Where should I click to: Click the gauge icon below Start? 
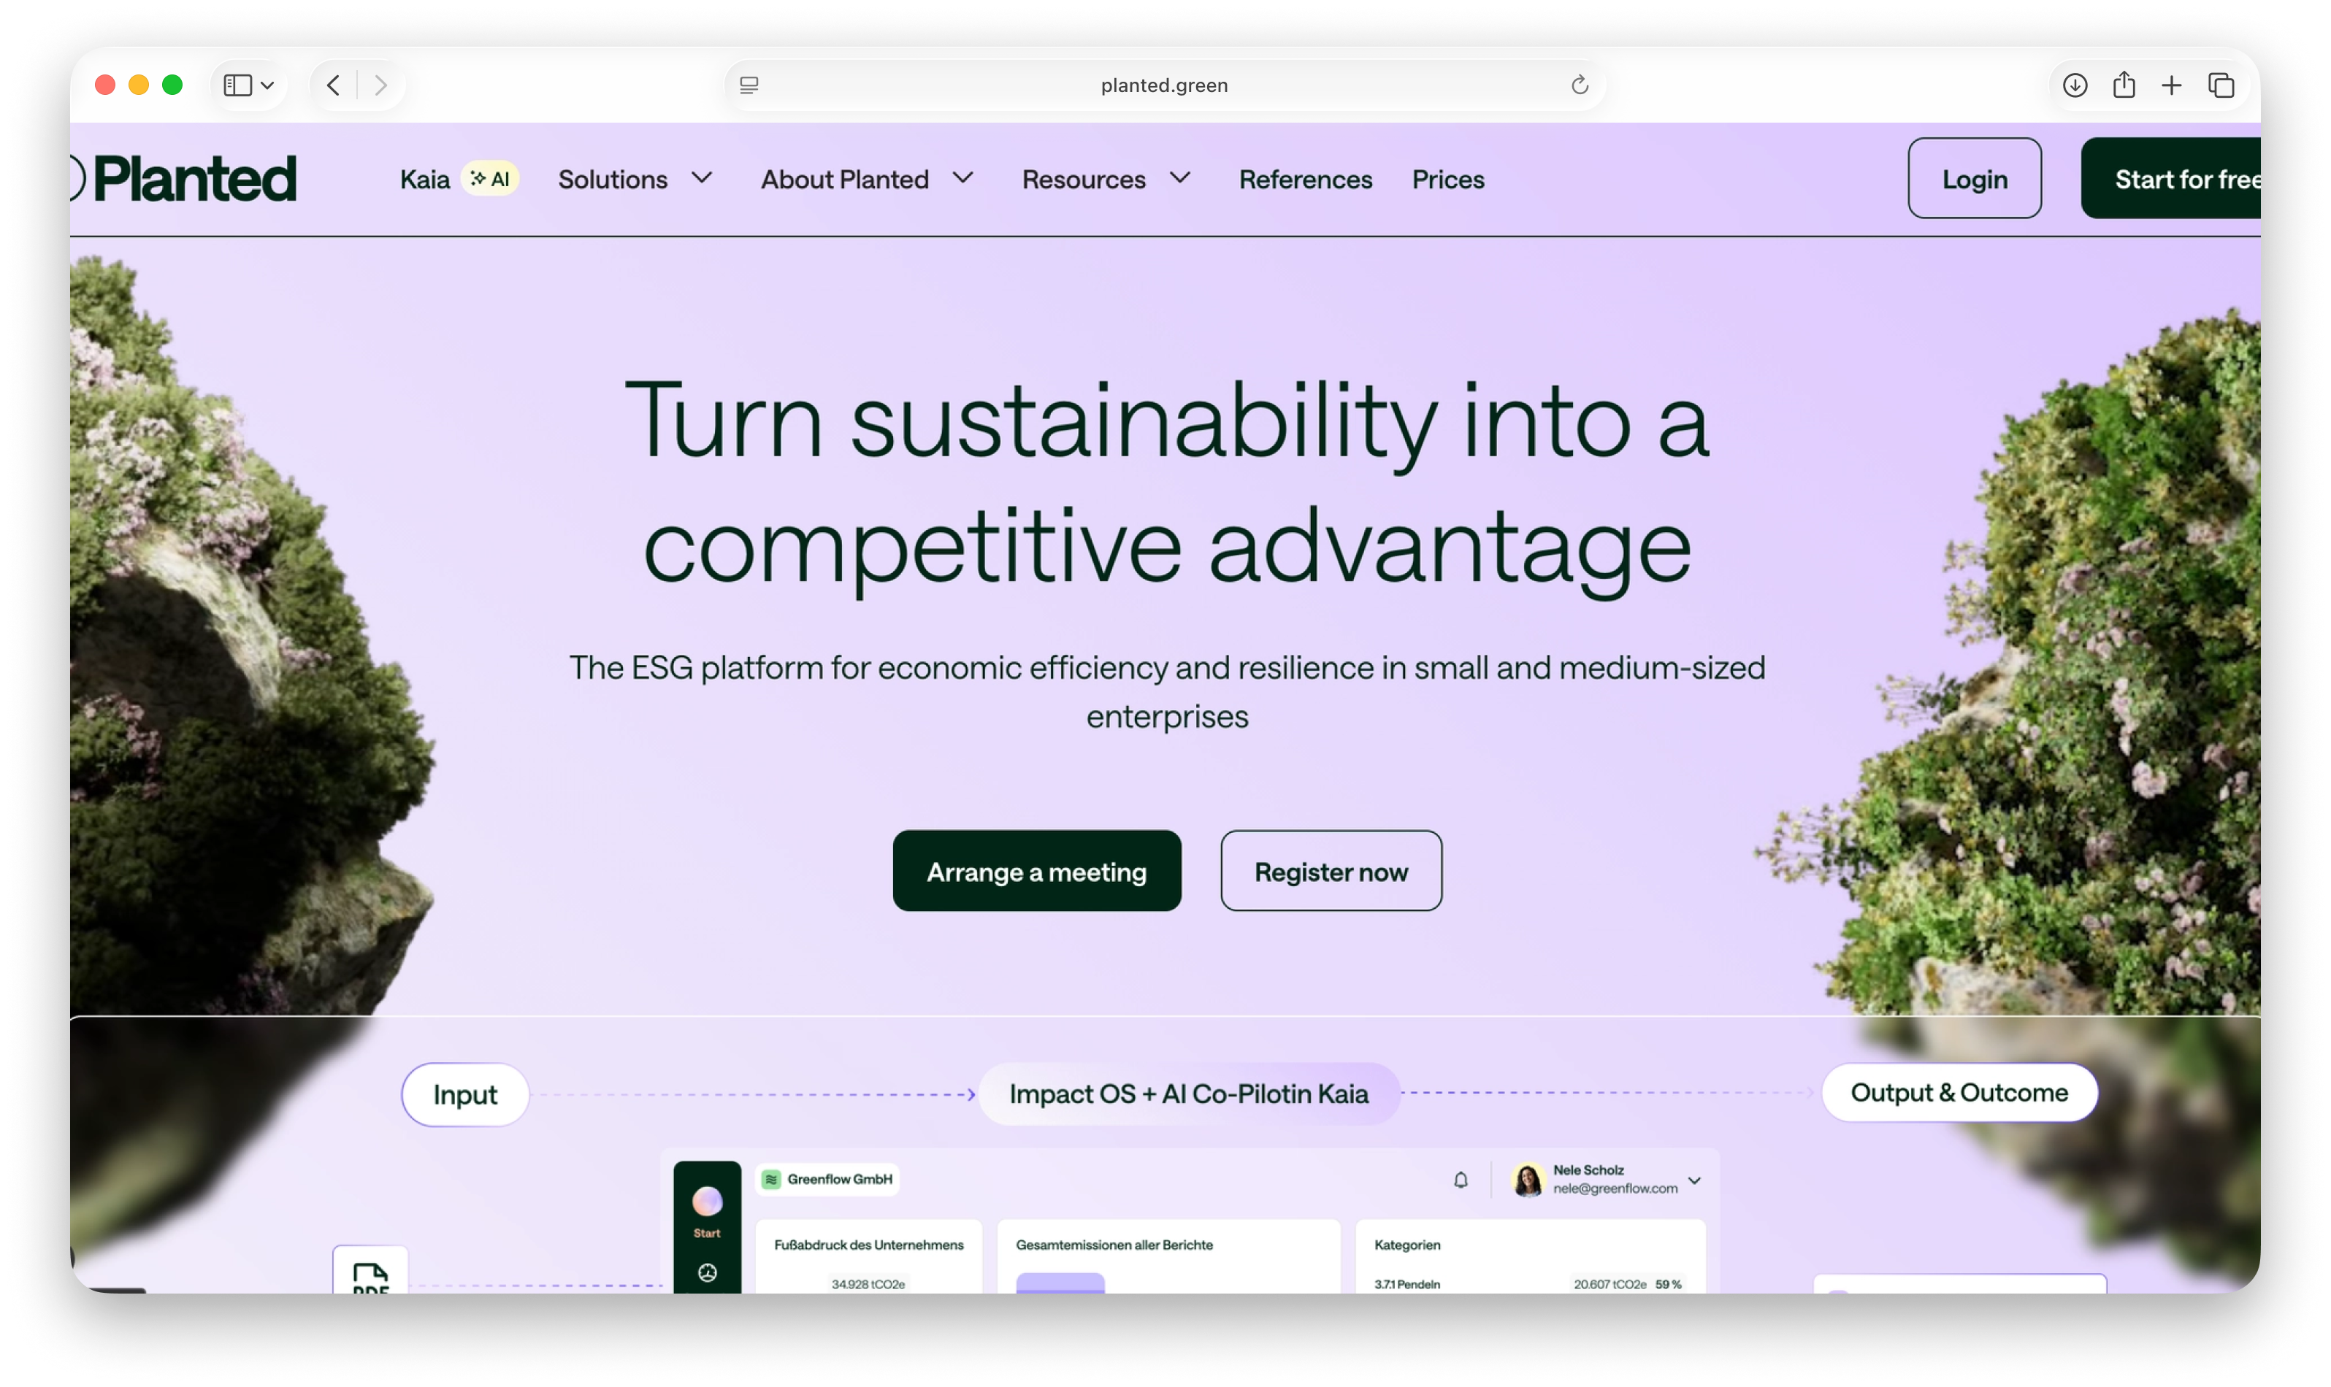(x=707, y=1272)
